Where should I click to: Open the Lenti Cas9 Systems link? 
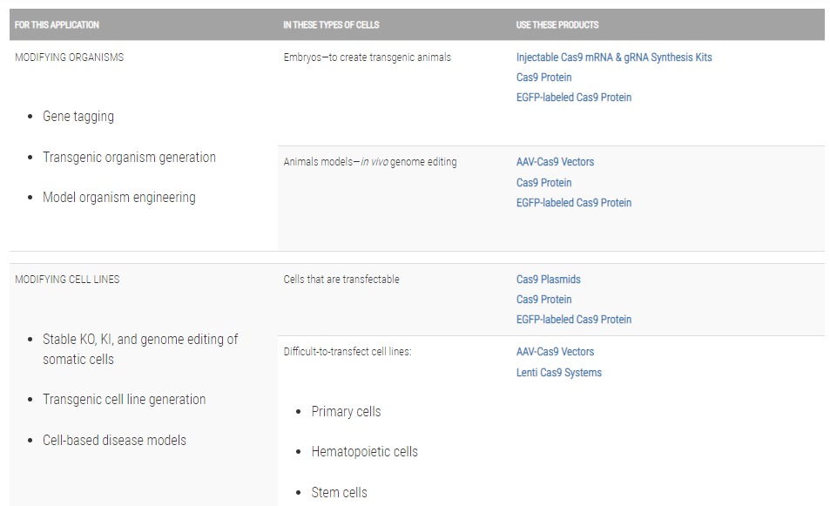pyautogui.click(x=558, y=373)
